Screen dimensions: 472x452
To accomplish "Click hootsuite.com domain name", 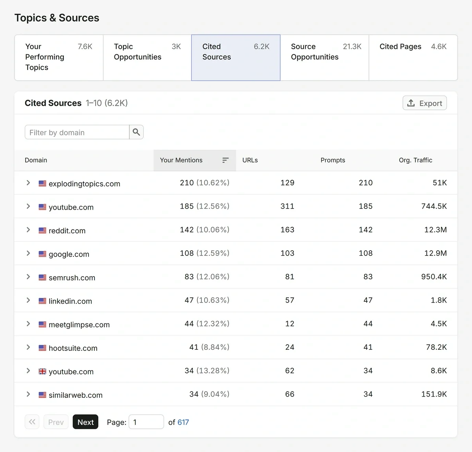I will pyautogui.click(x=73, y=348).
